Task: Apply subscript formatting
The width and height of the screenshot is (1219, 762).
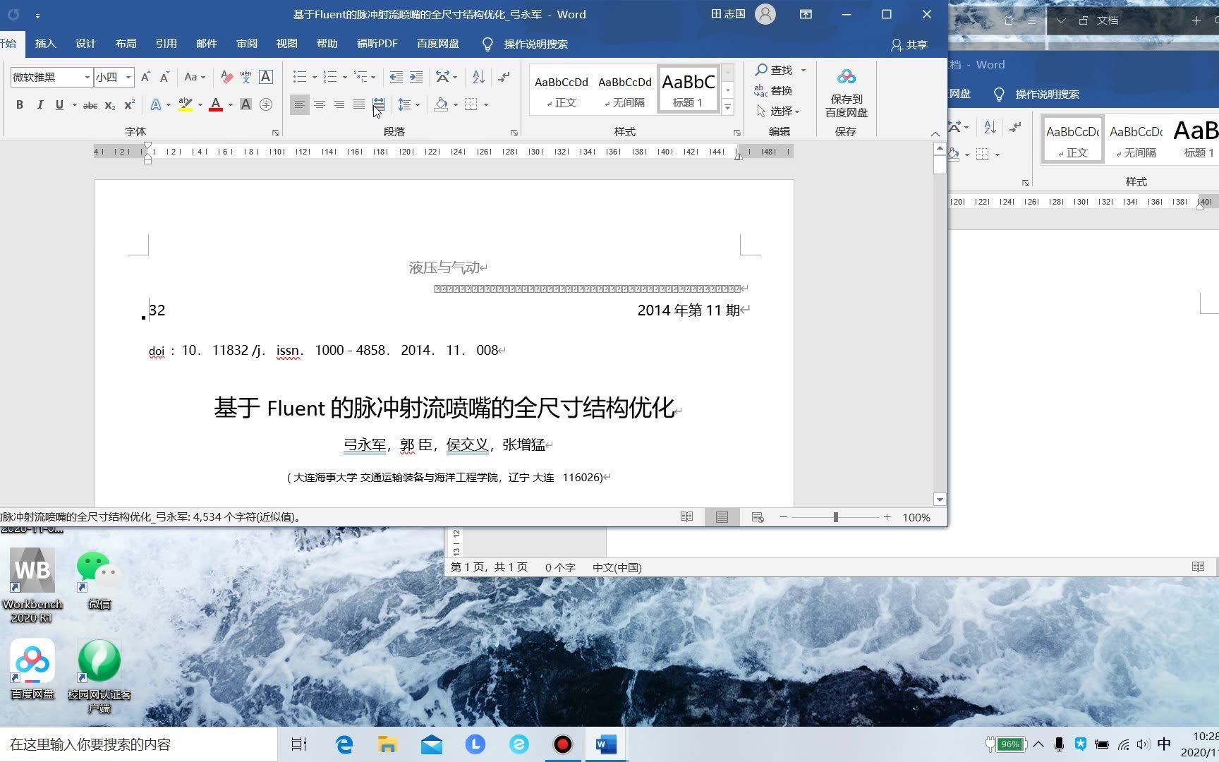Action: click(110, 104)
